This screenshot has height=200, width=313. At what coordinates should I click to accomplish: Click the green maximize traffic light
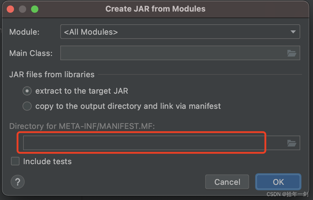pyautogui.click(x=35, y=9)
